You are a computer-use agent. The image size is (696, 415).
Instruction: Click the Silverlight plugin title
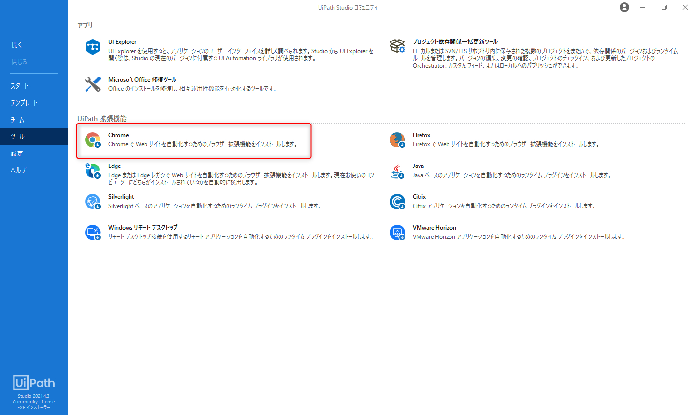pos(121,197)
